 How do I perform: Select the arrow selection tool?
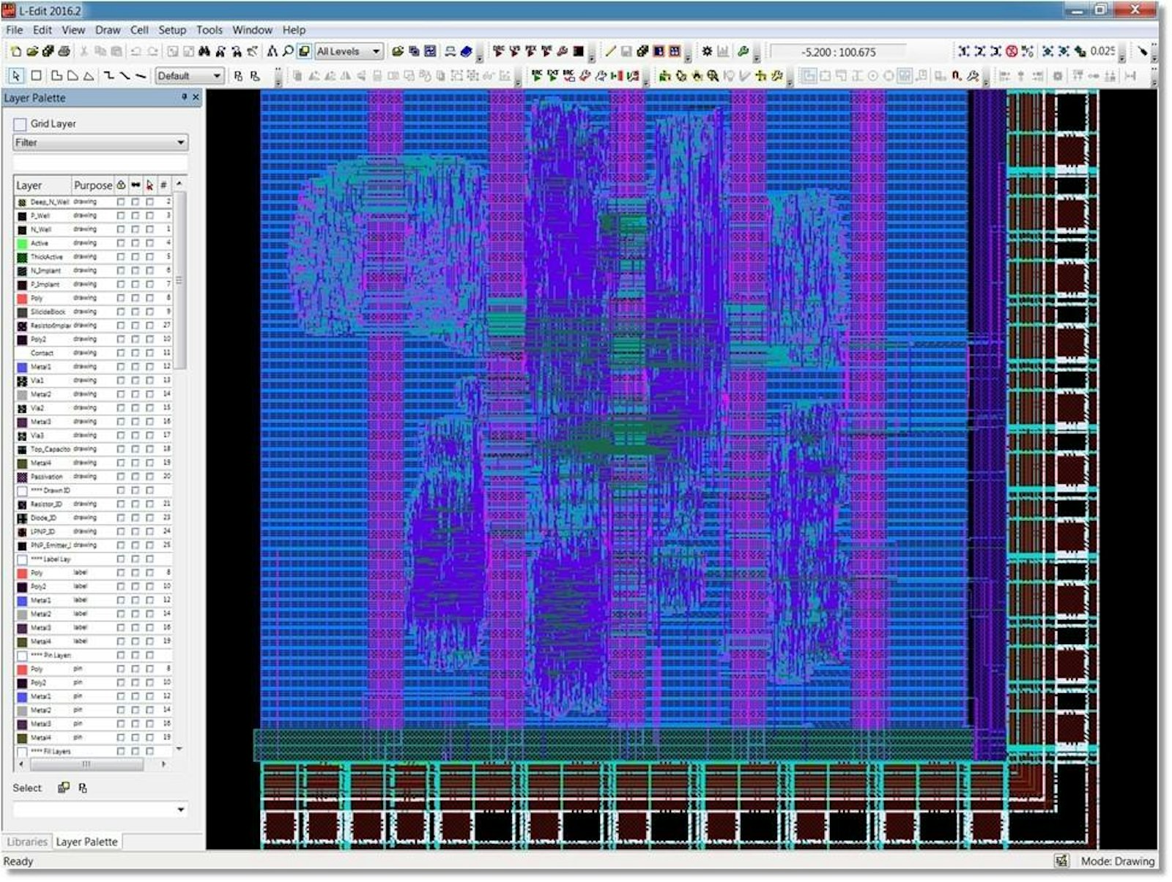[17, 75]
